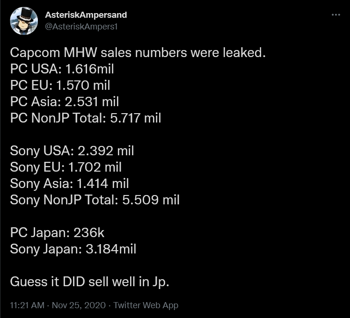Image resolution: width=350 pixels, height=318 pixels.
Task: Open the @AsteriskAmpers1 handle link
Action: (81, 27)
